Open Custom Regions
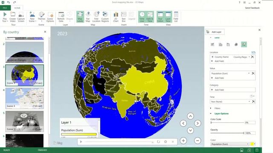This screenshot has height=153, width=273. click(105, 17)
